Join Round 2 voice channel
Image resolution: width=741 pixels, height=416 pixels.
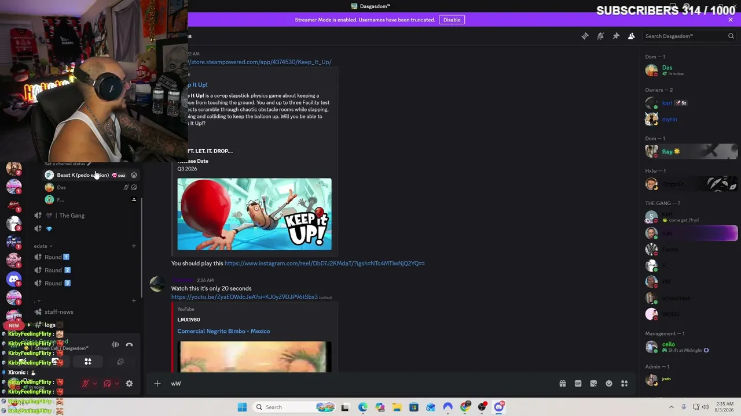coord(86,270)
